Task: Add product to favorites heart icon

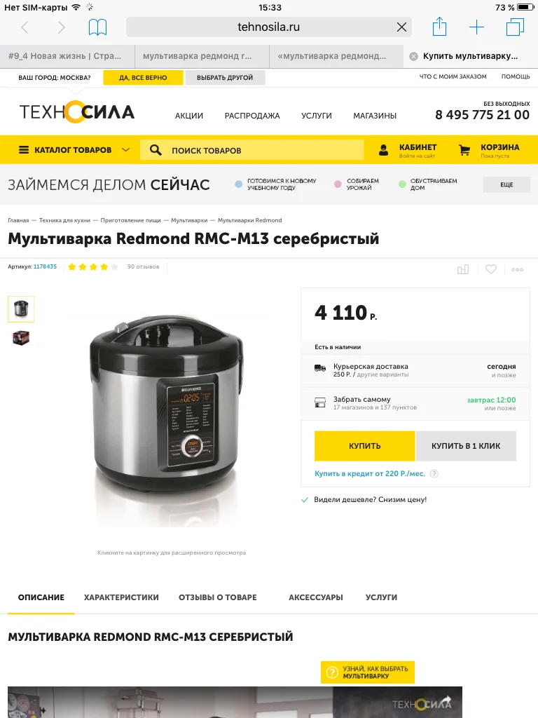Action: click(491, 269)
